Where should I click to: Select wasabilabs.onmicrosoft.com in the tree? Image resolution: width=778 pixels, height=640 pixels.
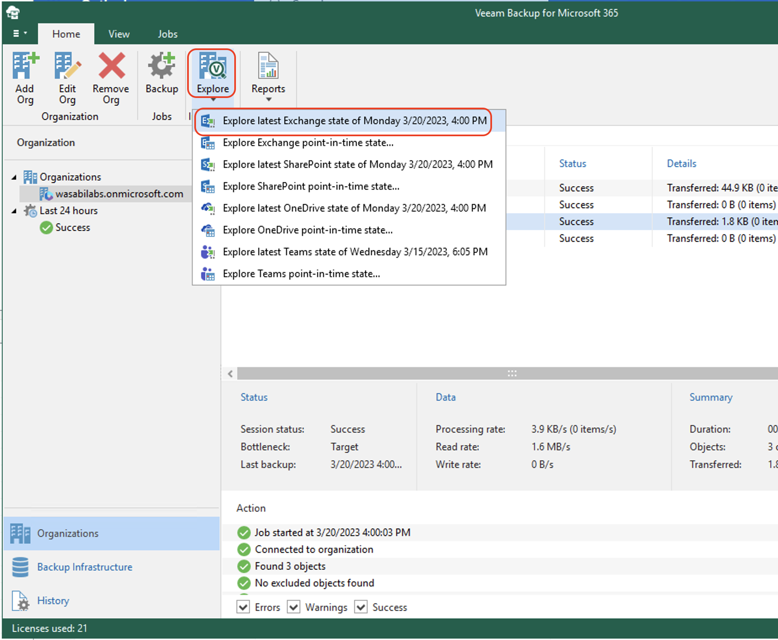coord(119,194)
